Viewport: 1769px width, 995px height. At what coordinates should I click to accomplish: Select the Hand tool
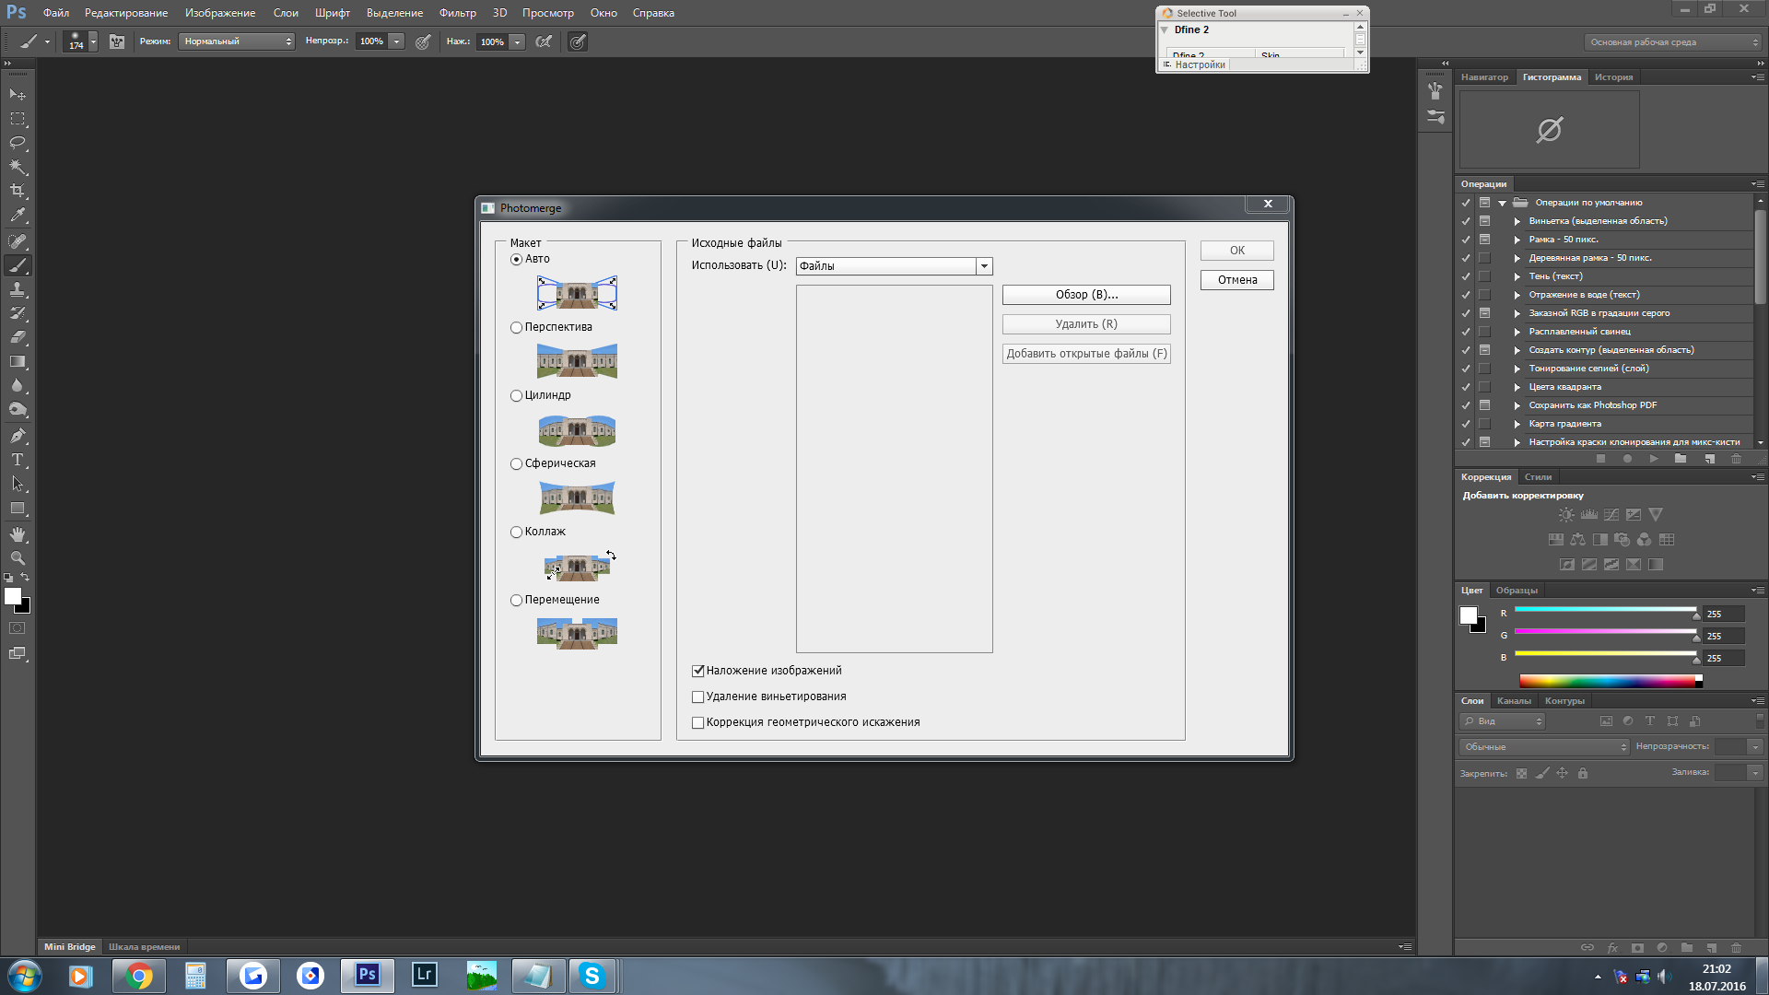point(18,534)
